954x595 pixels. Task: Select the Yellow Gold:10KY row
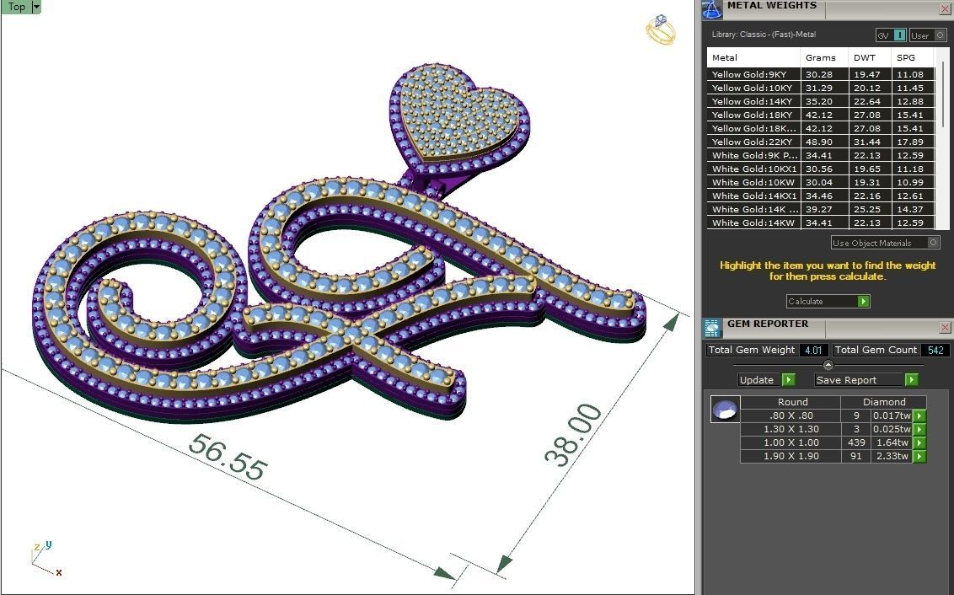[820, 88]
